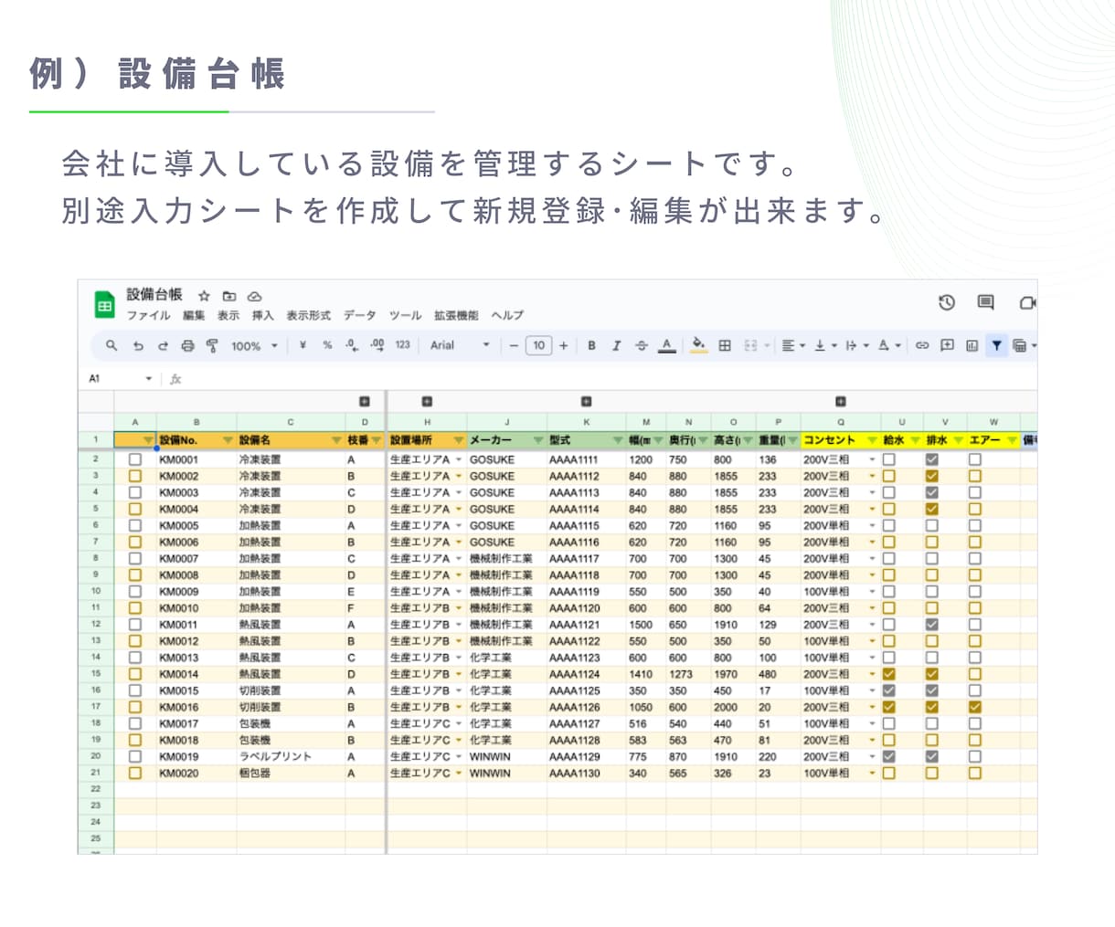Image resolution: width=1115 pixels, height=927 pixels.
Task: Expand column group above column D
Action: (365, 401)
